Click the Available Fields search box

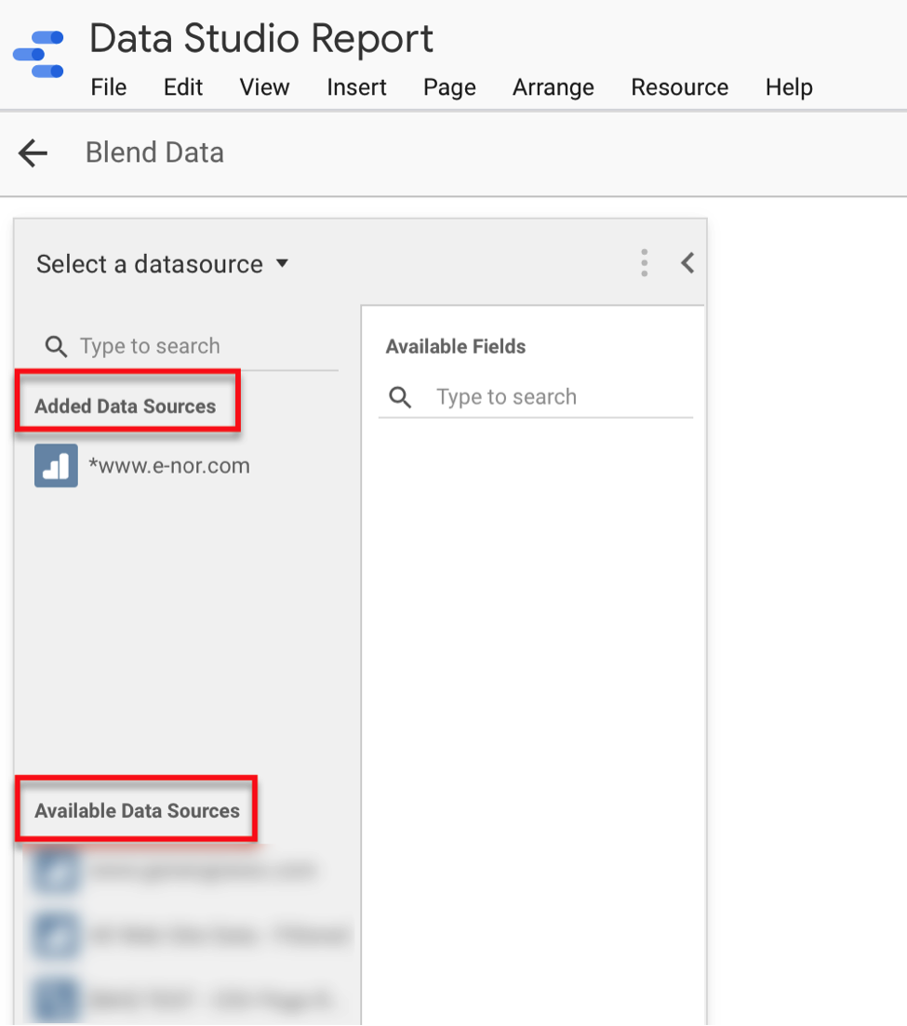(x=507, y=397)
